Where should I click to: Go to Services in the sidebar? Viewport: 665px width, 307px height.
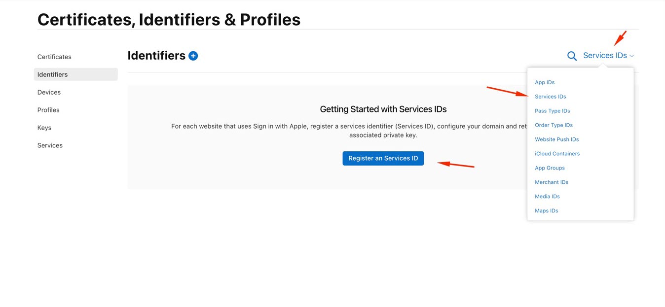50,145
